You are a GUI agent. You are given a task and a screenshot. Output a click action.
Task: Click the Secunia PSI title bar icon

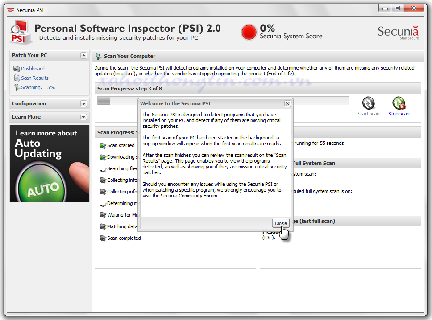click(10, 10)
